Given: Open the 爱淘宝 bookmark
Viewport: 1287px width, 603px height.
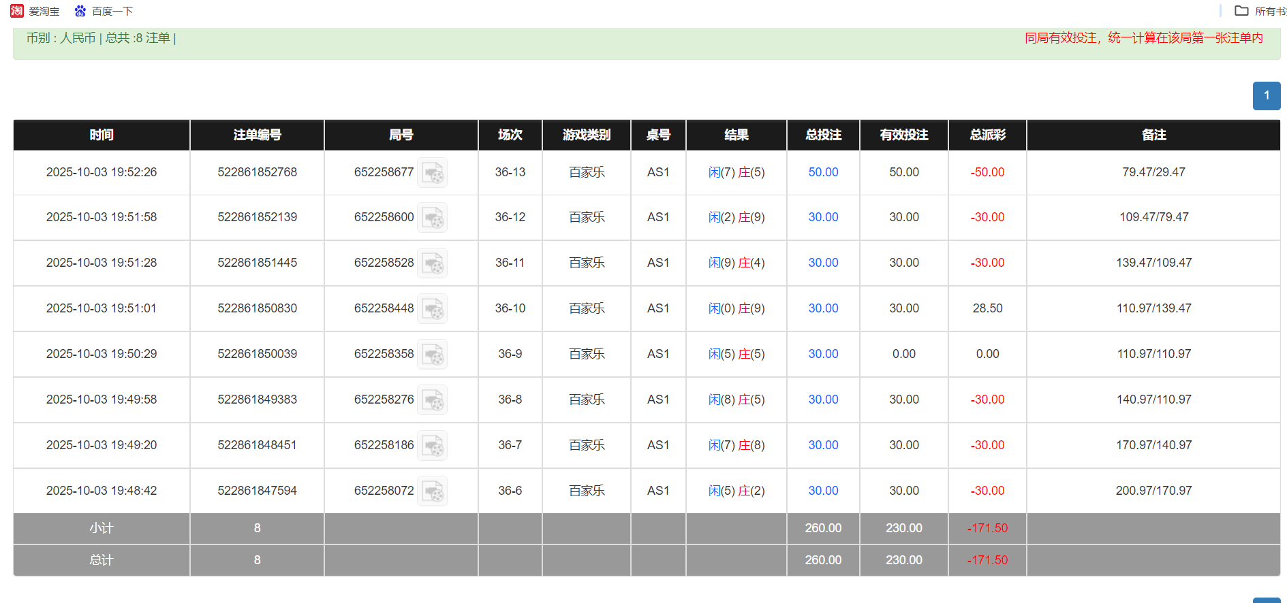Looking at the screenshot, I should [35, 11].
